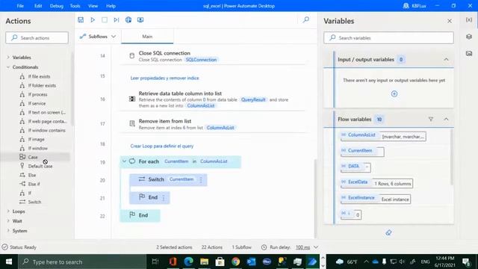Open File Explorer from taskbar
478x269 pixels.
(x=204, y=262)
